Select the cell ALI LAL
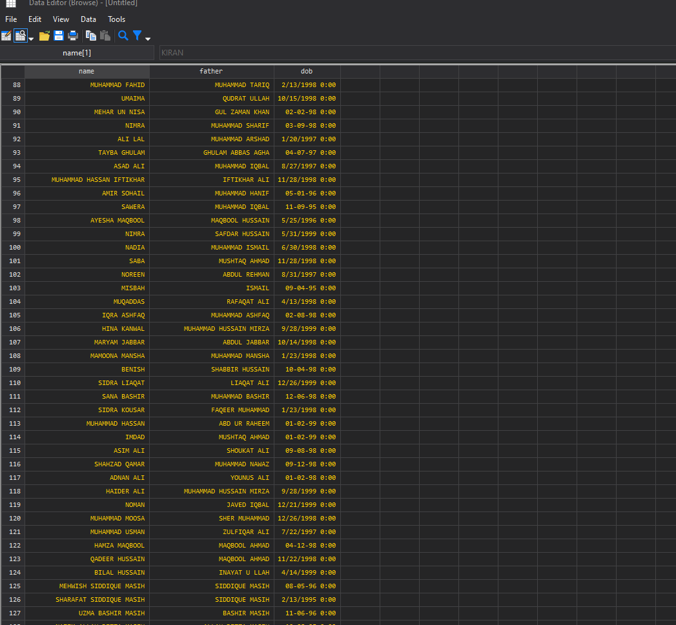 [87, 139]
